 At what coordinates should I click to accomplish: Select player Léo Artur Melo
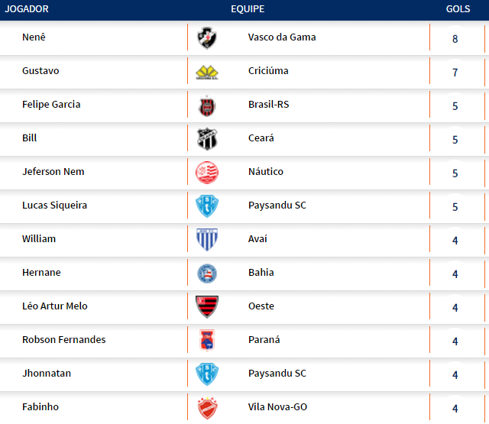[x=55, y=306]
